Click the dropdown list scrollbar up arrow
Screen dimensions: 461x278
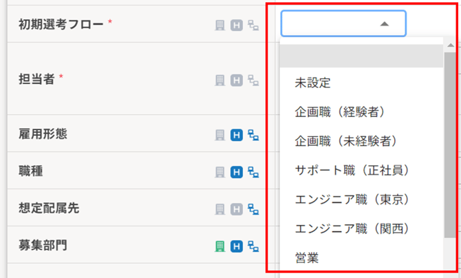point(450,46)
